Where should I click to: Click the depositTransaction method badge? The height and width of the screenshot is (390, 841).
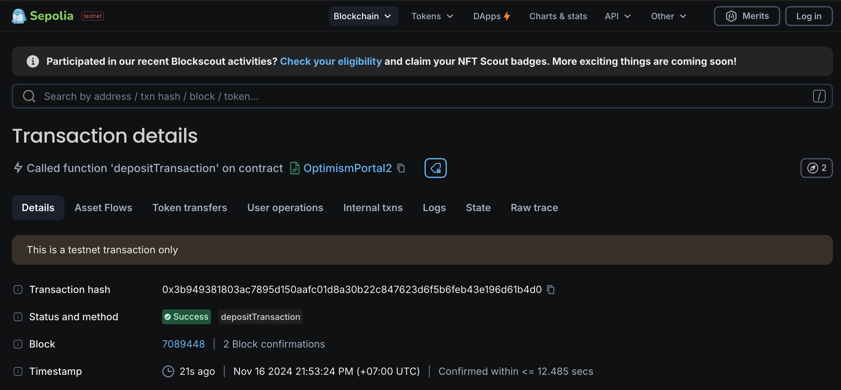pyautogui.click(x=261, y=317)
